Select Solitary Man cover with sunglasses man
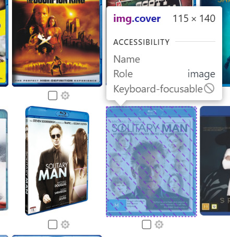 pos(57,161)
